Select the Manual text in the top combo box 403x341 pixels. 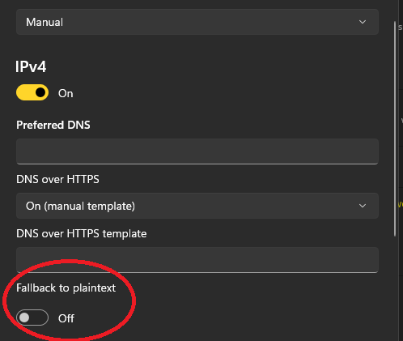pos(45,22)
